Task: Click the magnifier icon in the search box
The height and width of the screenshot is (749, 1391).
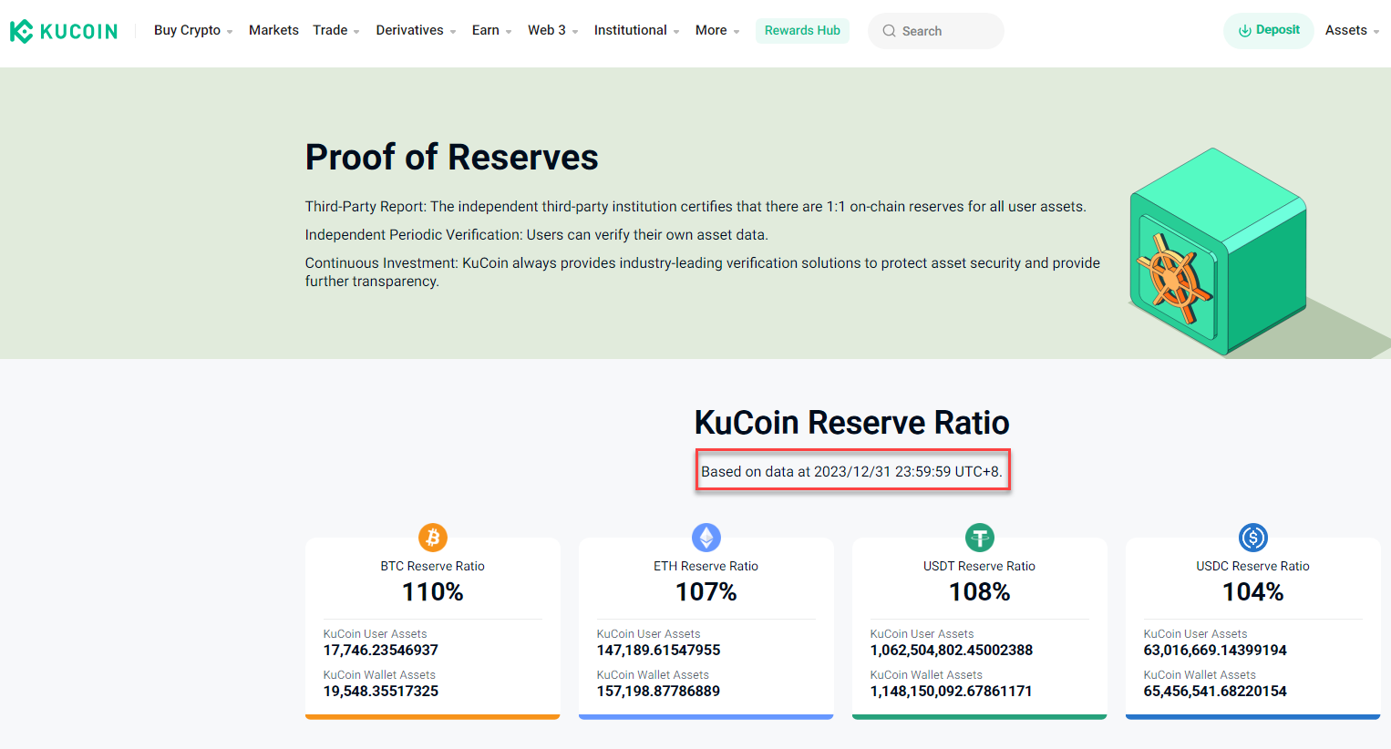Action: 889,31
